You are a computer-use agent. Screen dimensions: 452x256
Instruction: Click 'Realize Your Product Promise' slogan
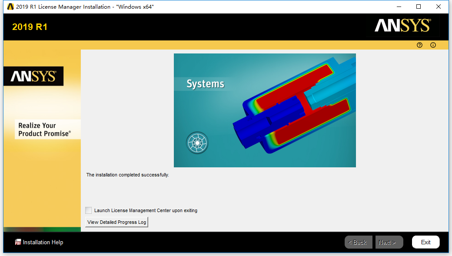[45, 130]
